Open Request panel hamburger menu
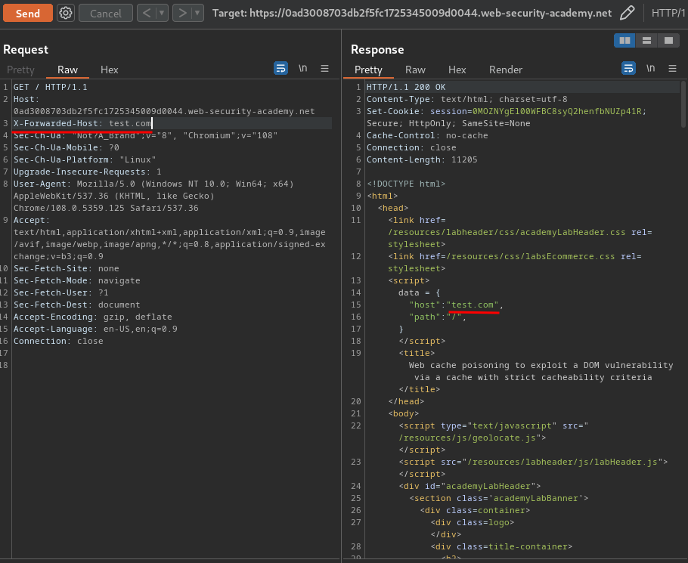Viewport: 688px width, 563px height. [x=324, y=69]
